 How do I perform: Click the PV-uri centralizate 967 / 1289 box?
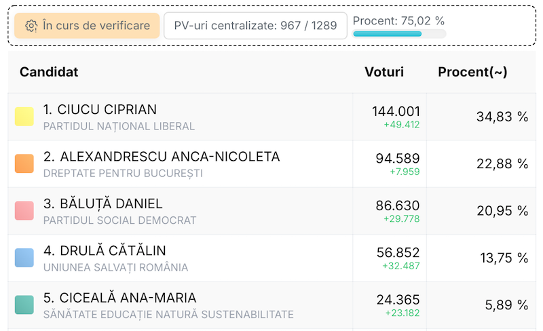255,26
